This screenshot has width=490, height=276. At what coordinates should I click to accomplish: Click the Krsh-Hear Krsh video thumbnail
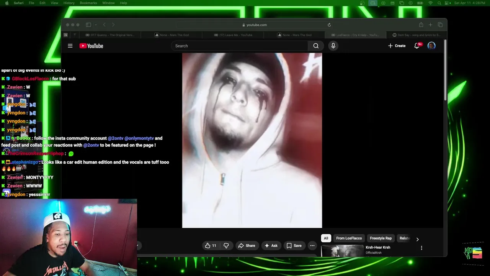tap(342, 251)
